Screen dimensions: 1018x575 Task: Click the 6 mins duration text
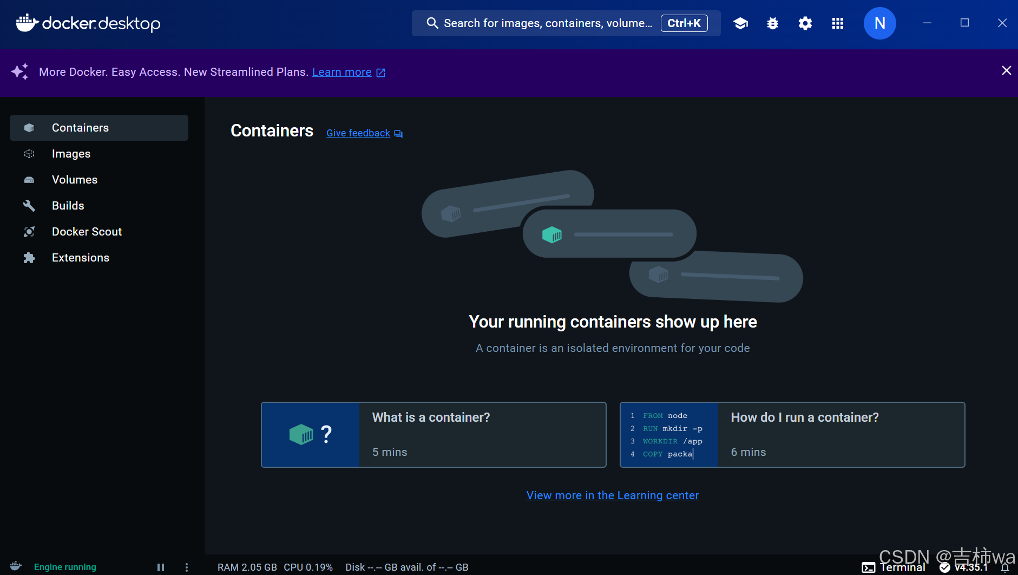(748, 452)
